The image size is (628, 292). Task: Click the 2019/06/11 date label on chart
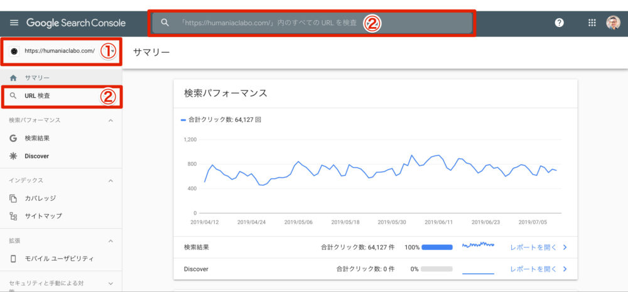[x=438, y=222]
